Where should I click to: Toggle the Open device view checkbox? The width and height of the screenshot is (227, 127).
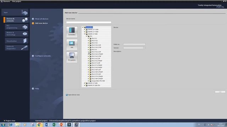[x=67, y=95]
